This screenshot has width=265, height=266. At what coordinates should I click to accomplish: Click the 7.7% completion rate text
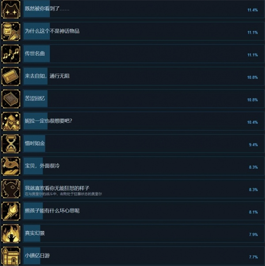[254, 257]
